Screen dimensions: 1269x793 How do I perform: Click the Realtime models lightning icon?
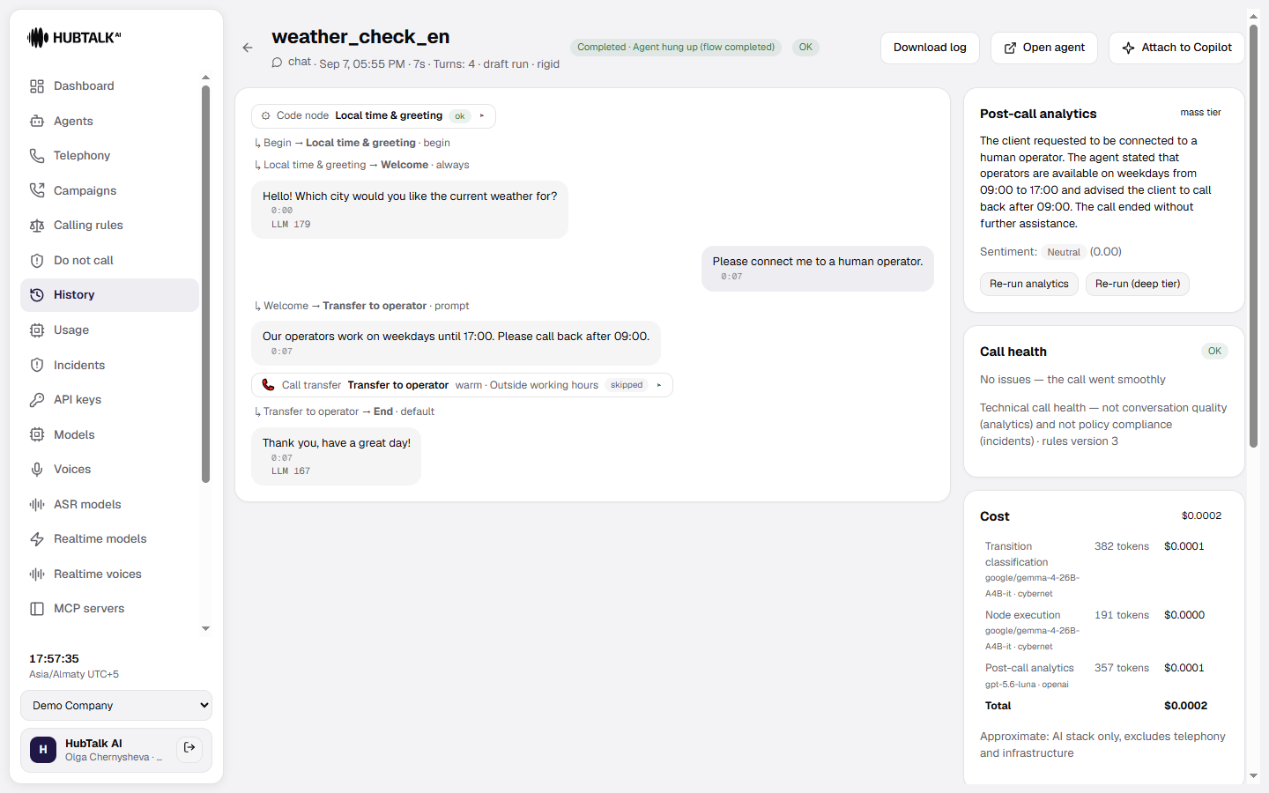pyautogui.click(x=37, y=539)
